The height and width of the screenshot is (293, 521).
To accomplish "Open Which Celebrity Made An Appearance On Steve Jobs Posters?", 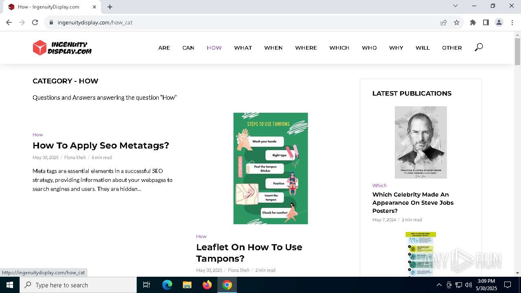I will (x=413, y=203).
